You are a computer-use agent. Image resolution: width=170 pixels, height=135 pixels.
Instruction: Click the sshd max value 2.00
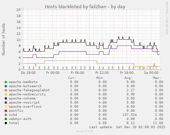159,115
